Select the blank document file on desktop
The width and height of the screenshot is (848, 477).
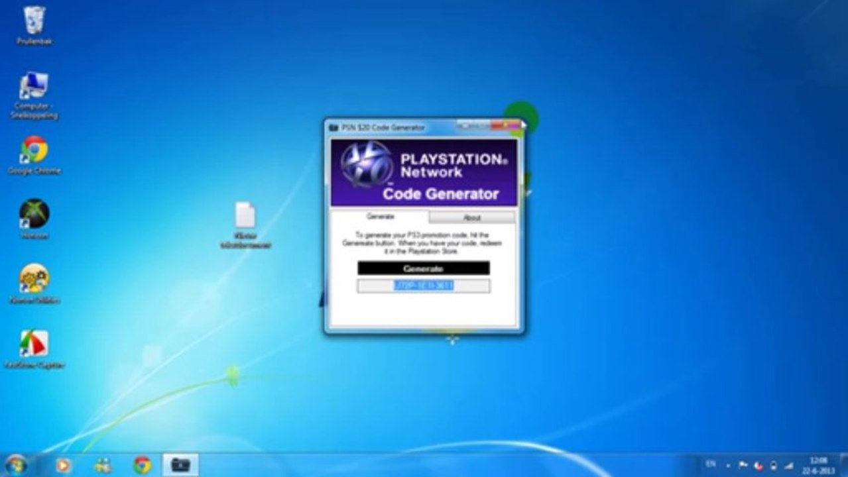(x=245, y=225)
